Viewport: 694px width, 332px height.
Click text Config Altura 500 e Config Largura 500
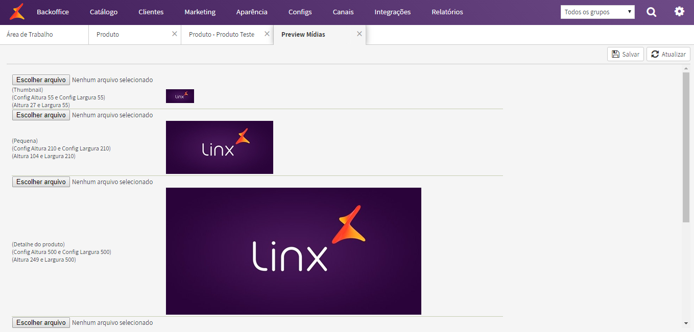pyautogui.click(x=61, y=252)
